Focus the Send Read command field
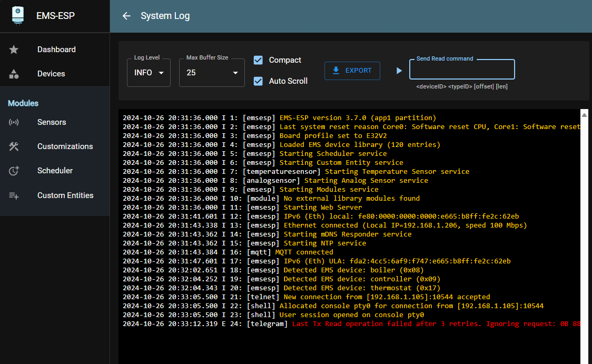Image resolution: width=592 pixels, height=364 pixels. click(462, 69)
